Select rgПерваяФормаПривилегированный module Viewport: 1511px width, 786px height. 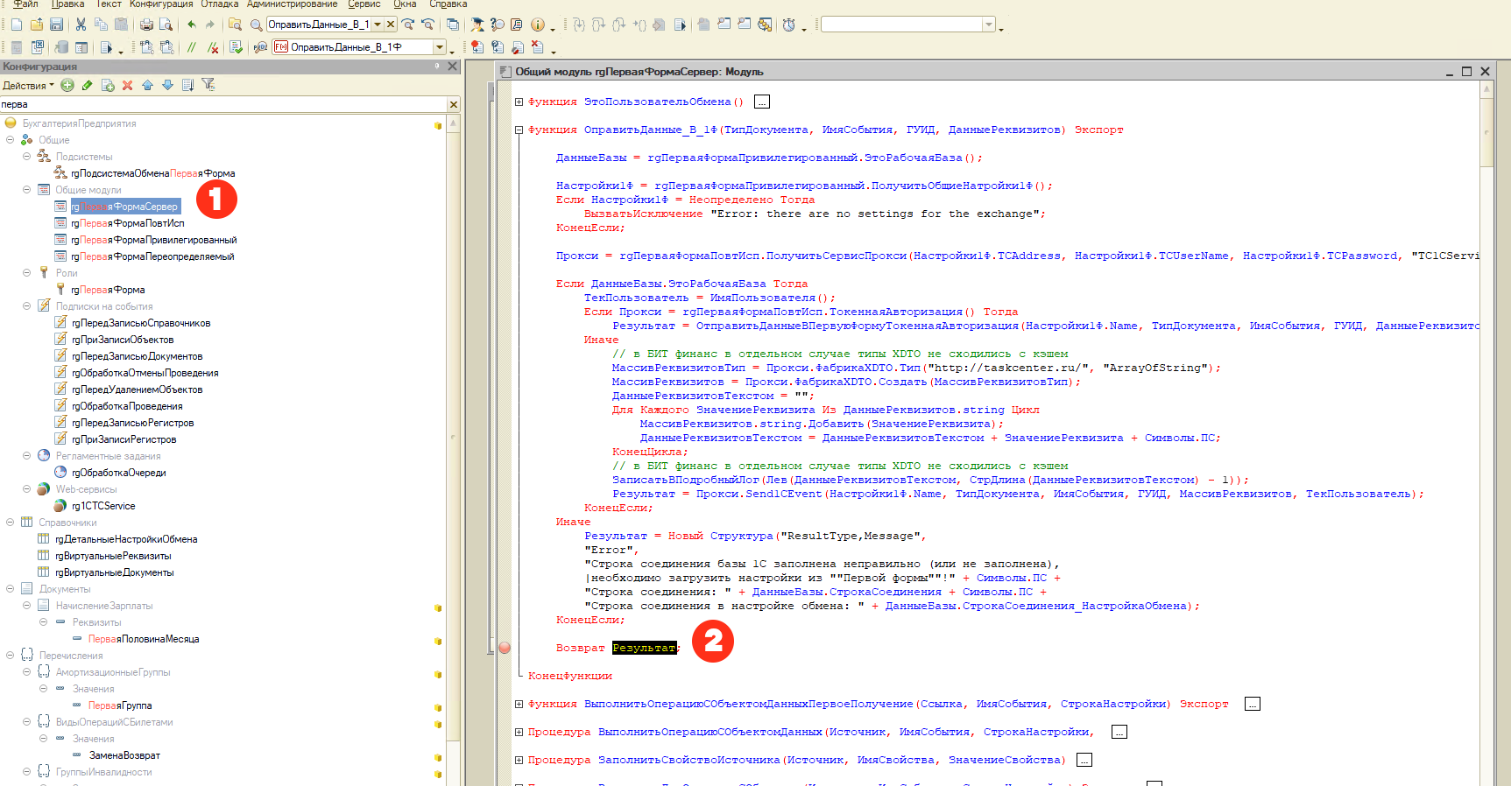point(153,240)
